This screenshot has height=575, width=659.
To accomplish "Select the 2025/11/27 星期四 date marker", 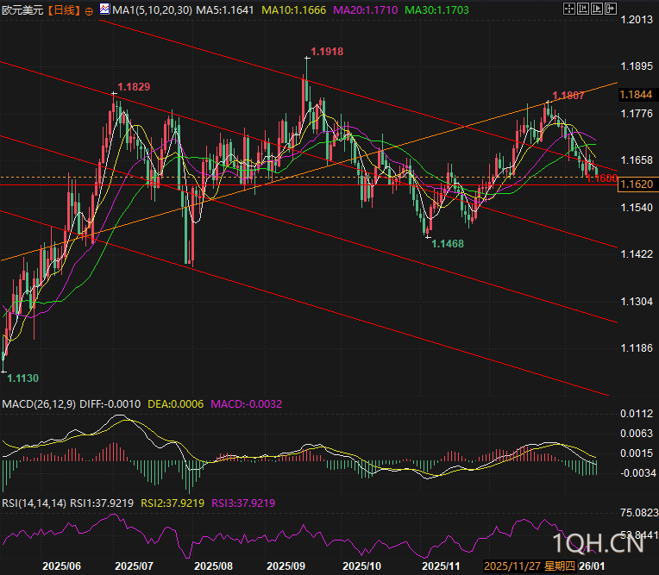I will [529, 566].
